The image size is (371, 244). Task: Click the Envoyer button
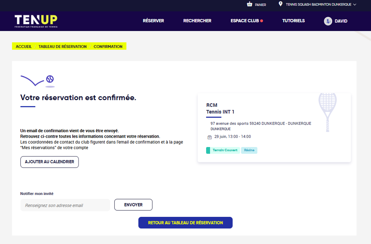tap(133, 205)
